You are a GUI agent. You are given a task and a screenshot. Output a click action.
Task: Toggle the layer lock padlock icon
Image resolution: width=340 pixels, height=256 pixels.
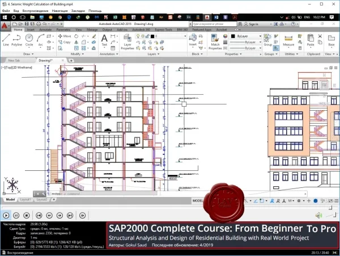[x=147, y=36]
